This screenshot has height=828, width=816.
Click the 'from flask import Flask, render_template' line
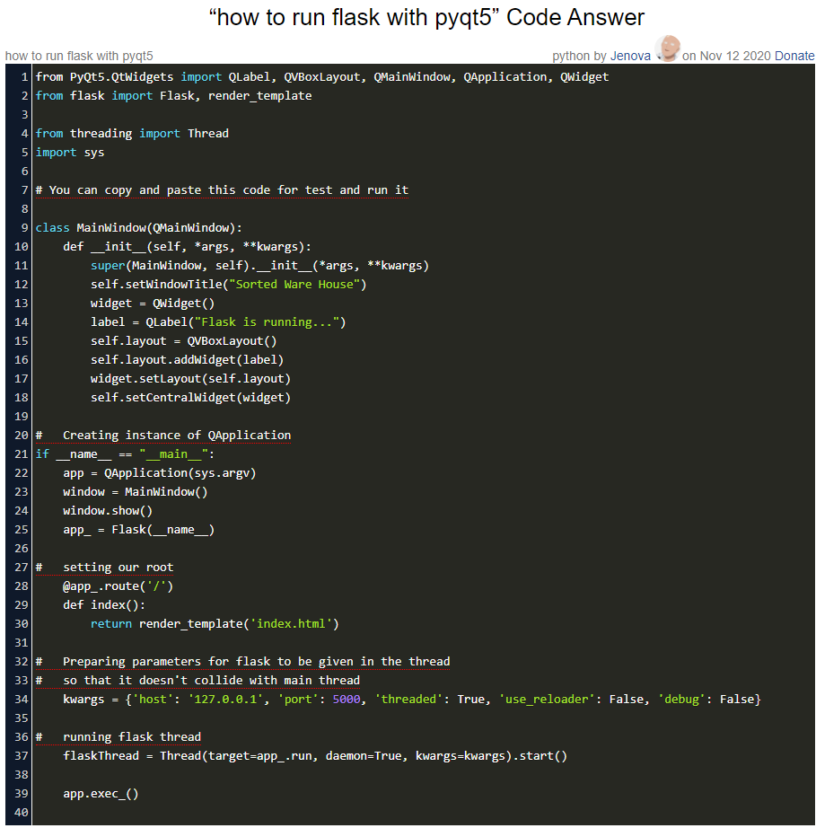[x=173, y=96]
